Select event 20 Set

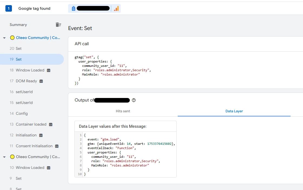(32, 48)
